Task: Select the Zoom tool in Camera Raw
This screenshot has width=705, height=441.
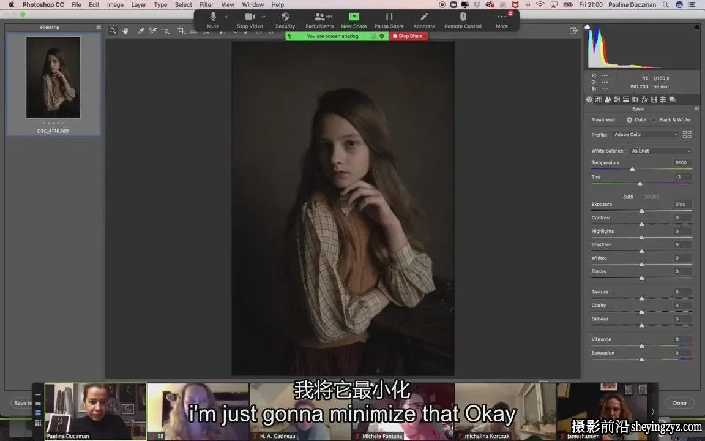Action: (x=113, y=31)
